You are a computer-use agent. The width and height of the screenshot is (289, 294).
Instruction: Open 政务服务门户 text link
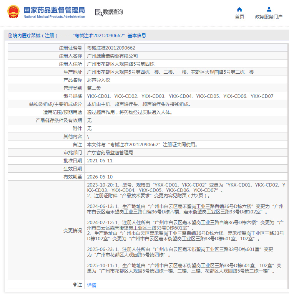click(269, 17)
